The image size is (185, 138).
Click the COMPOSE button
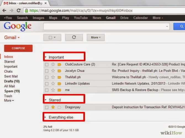18,48
